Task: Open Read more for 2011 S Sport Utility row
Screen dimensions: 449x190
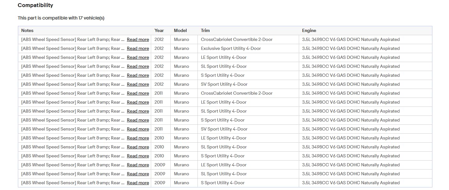Action: [x=138, y=120]
